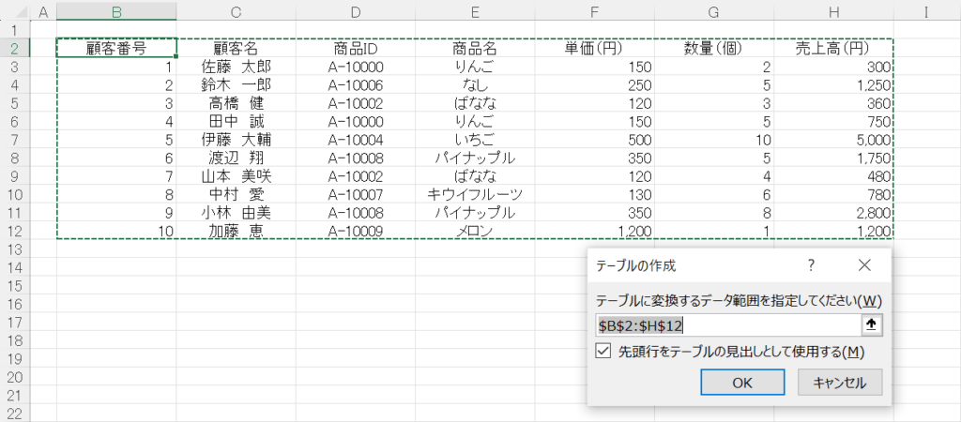Viewport: 961px width, 422px height.
Task: Click the data range input field
Action: [x=727, y=325]
